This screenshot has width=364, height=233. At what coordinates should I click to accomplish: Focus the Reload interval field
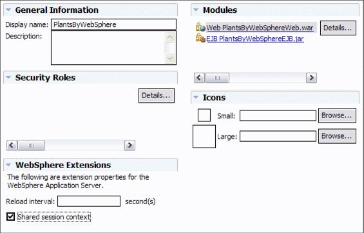tap(89, 201)
